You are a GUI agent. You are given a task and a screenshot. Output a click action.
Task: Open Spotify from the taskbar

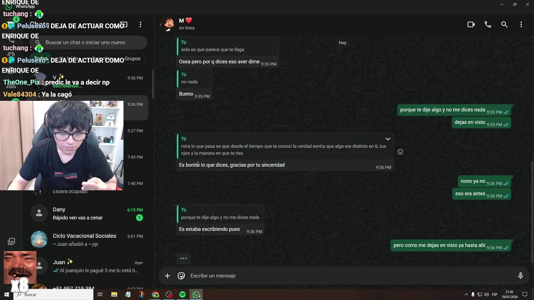(x=182, y=295)
